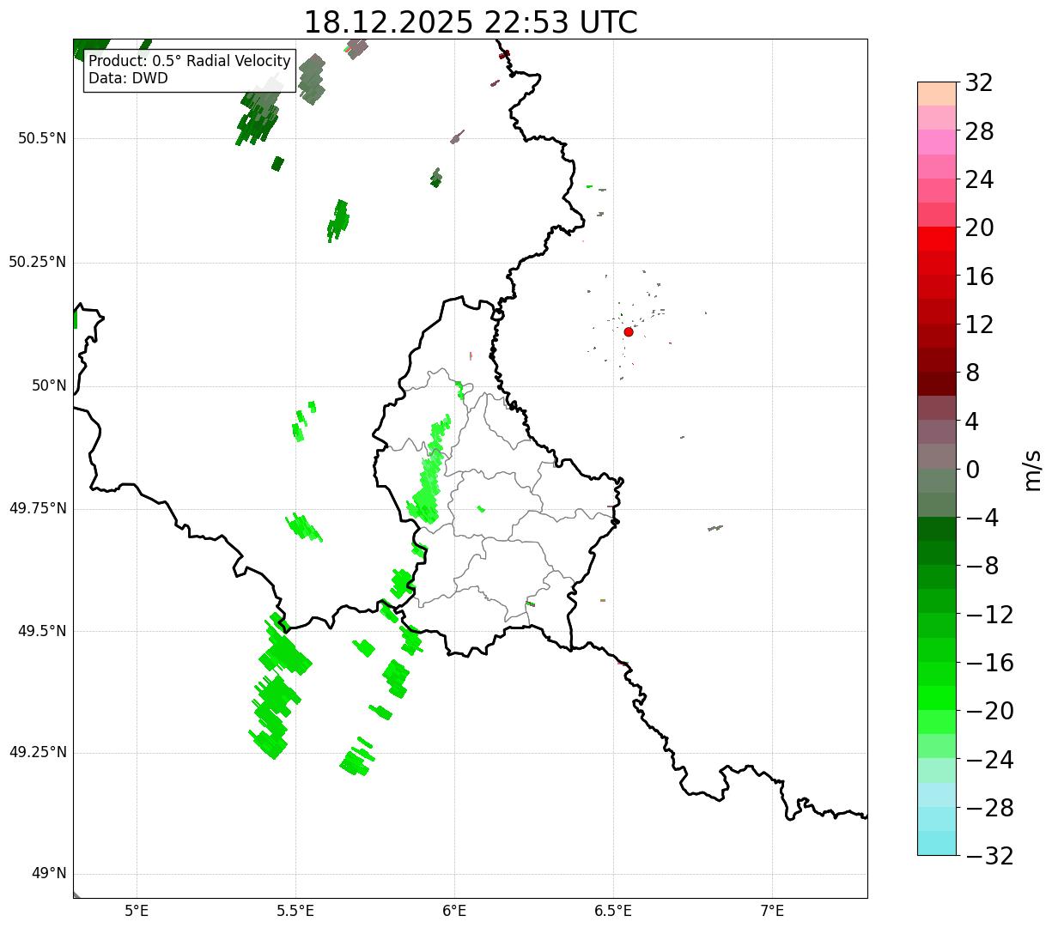Click the colorbar value 32

coord(979,82)
